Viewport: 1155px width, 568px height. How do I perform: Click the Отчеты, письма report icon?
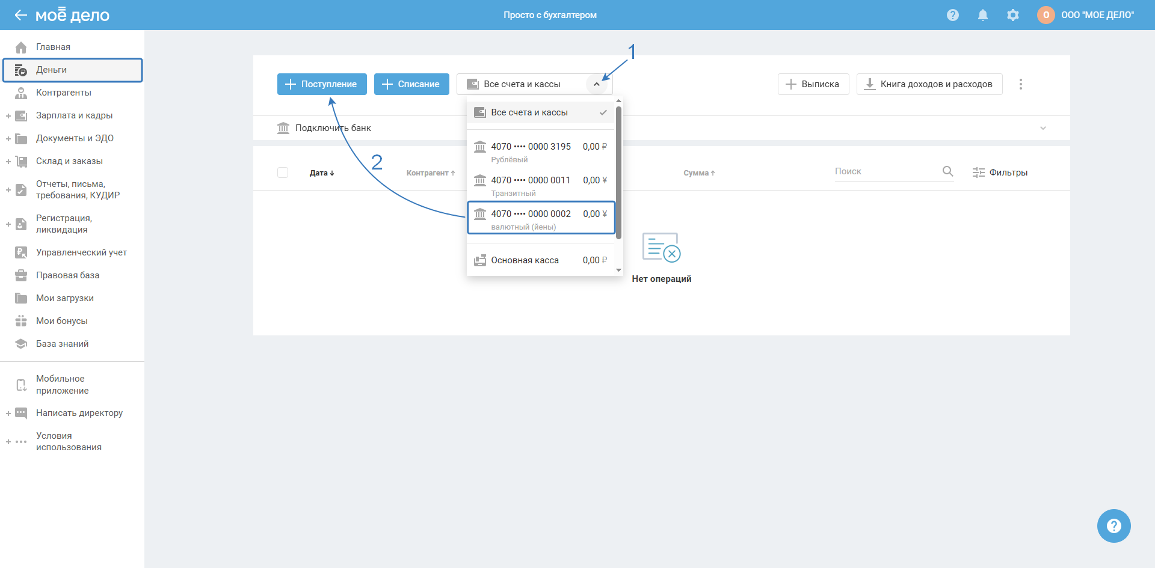click(21, 190)
